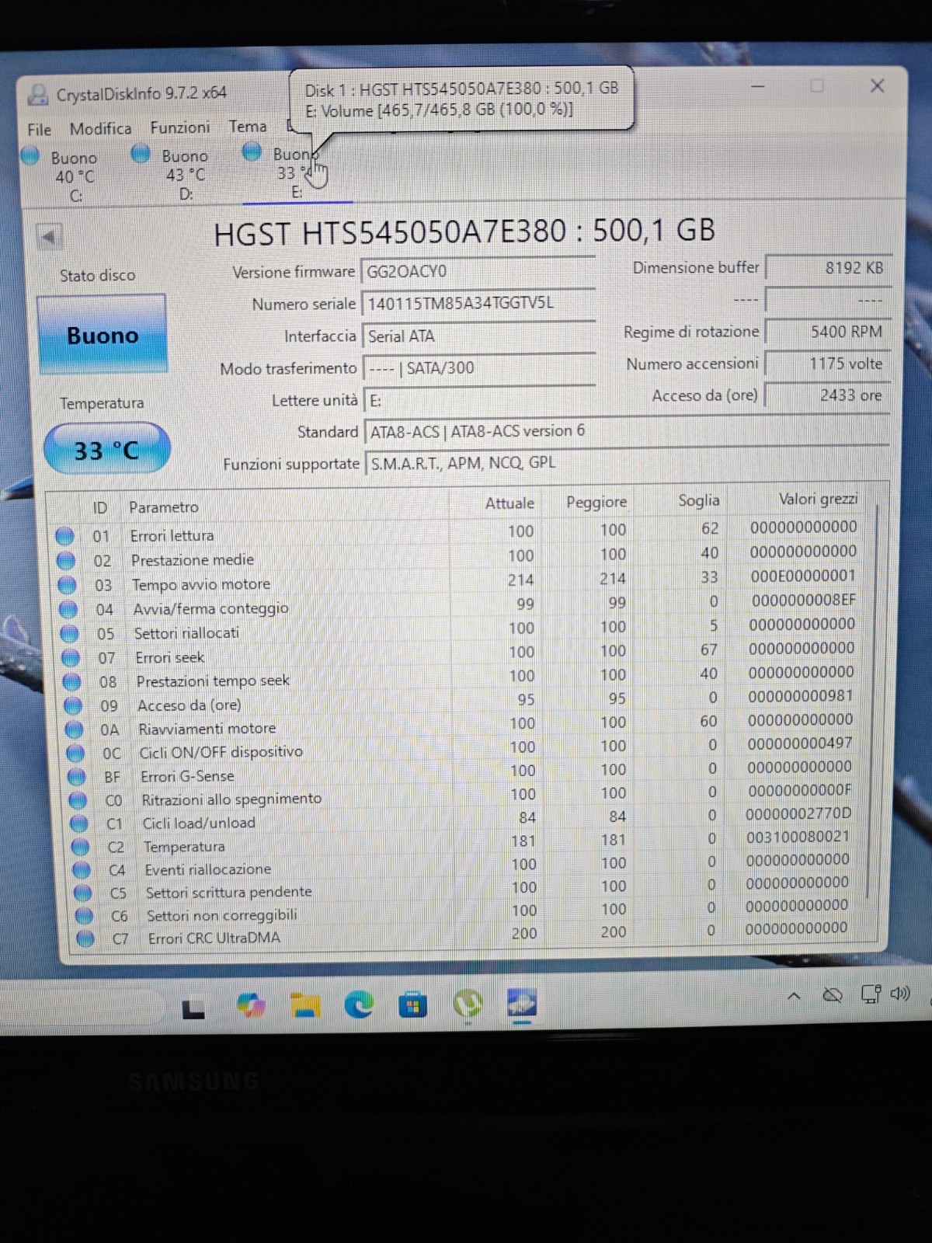932x1243 pixels.
Task: Click status circle for Ritrazioni allo spegnimento
Action: [78, 799]
